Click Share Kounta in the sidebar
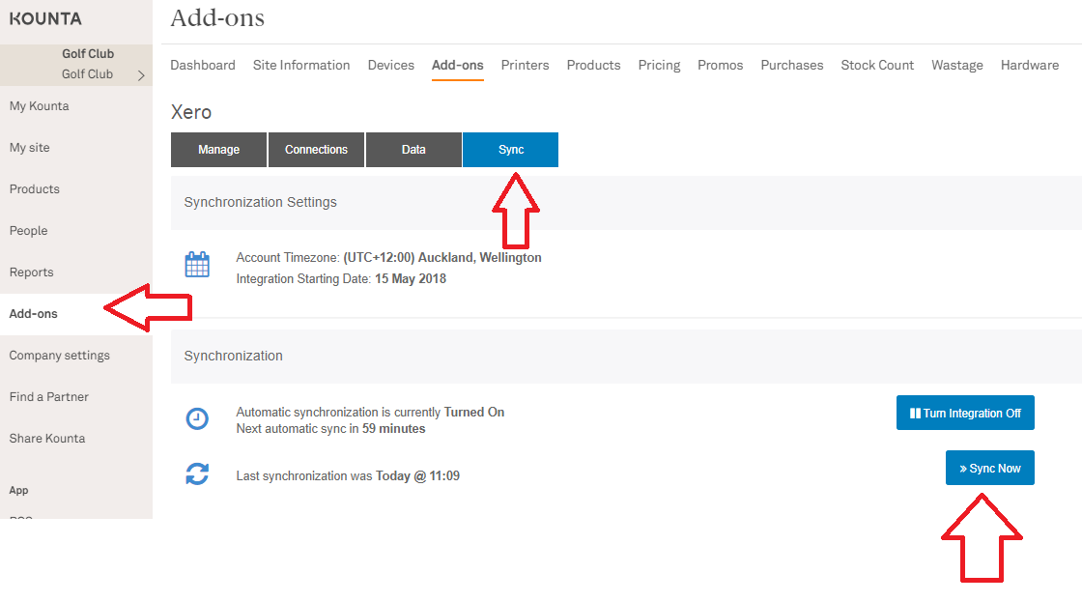 pyautogui.click(x=47, y=439)
